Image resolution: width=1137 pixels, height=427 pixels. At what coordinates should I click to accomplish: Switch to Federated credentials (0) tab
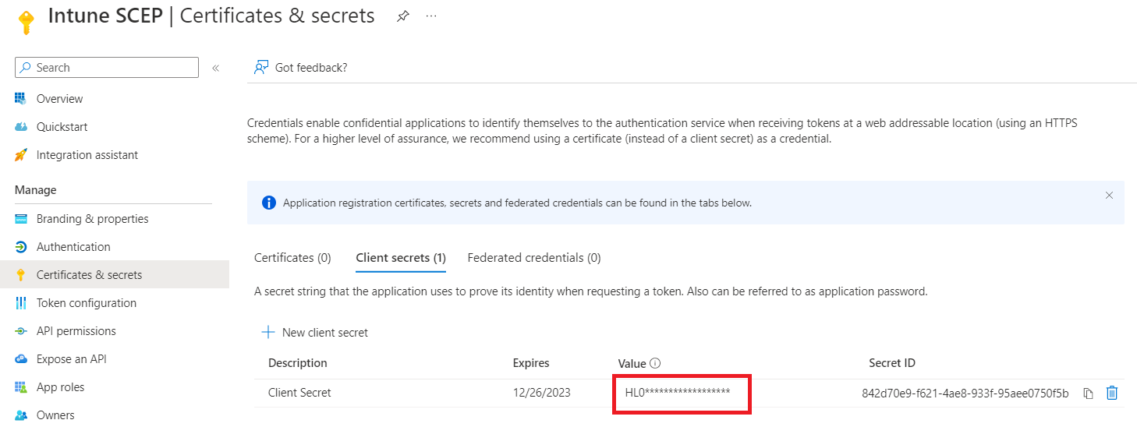[x=534, y=258]
